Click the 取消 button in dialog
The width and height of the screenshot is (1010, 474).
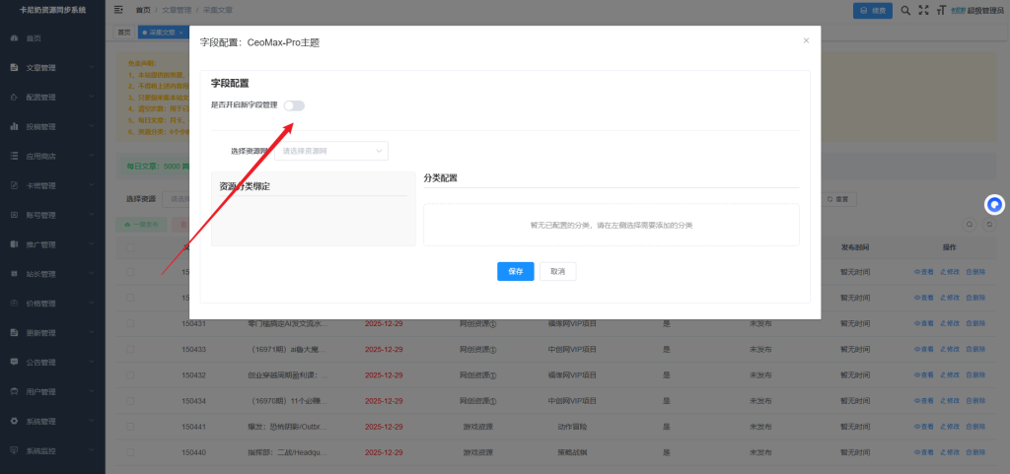pos(558,271)
